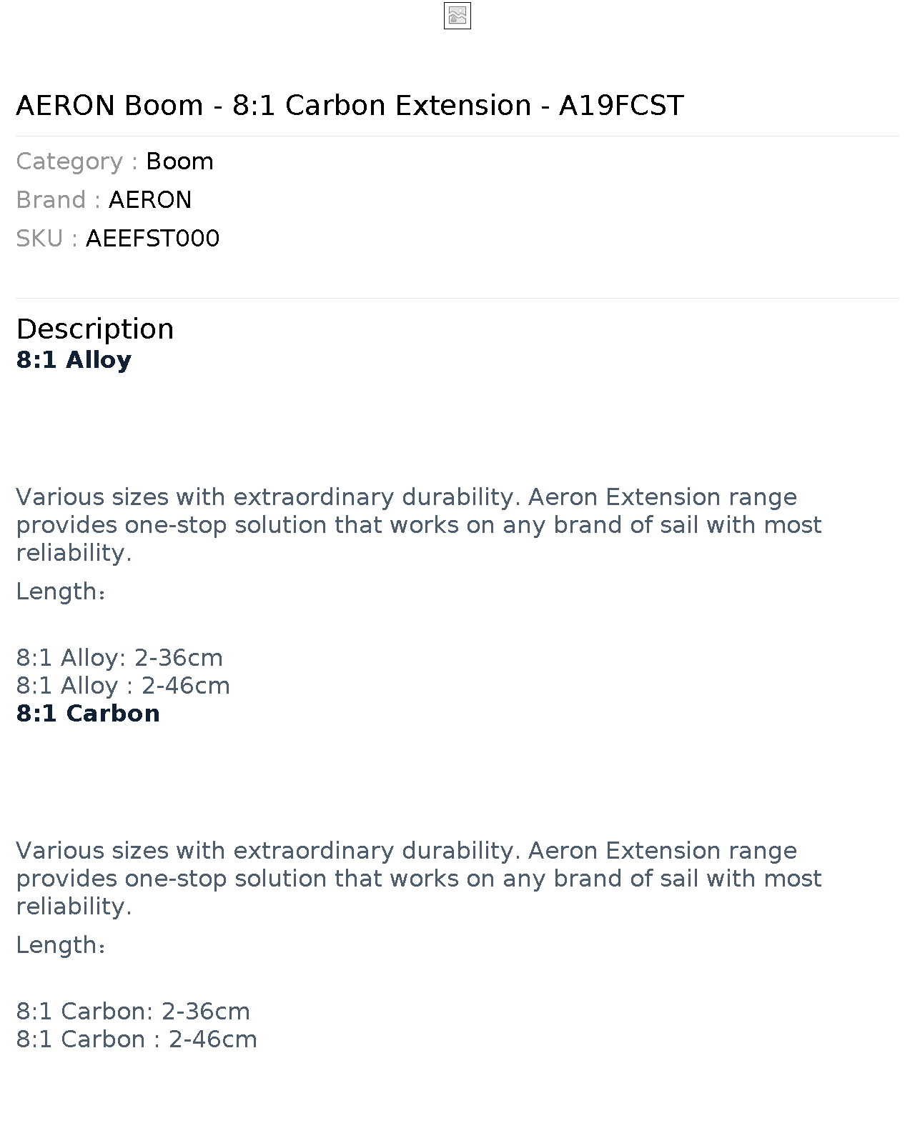This screenshot has width=915, height=1133.
Task: Click the broken image placeholder icon
Action: [x=457, y=16]
